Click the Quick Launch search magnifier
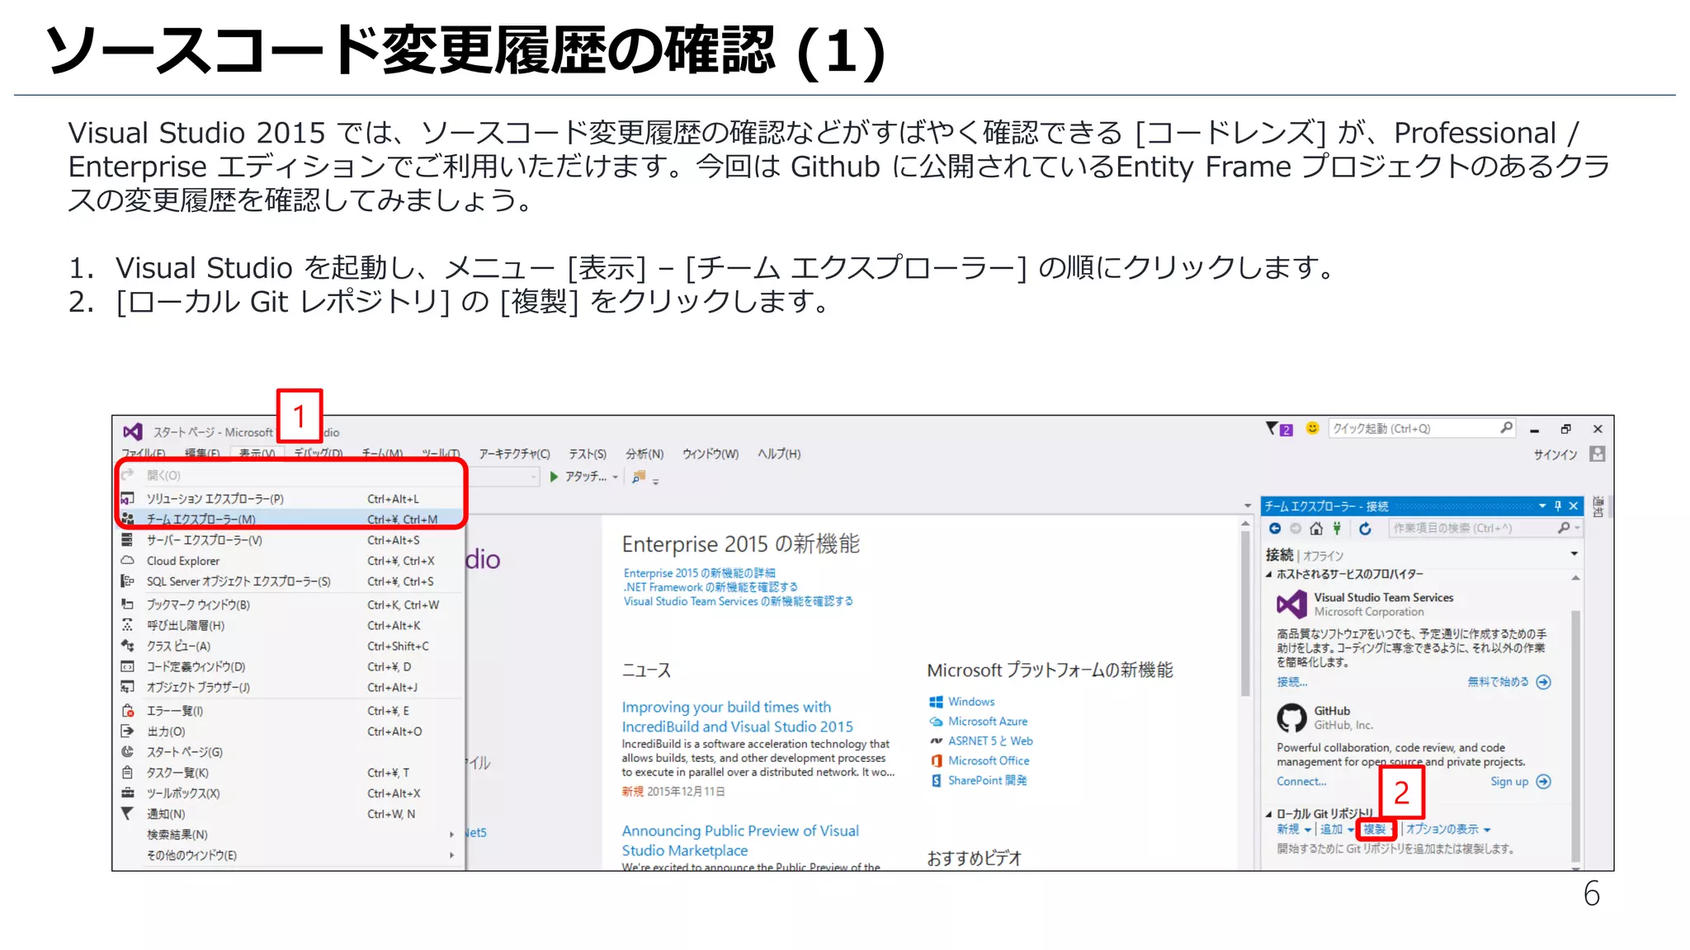1690x950 pixels. click(x=1506, y=428)
